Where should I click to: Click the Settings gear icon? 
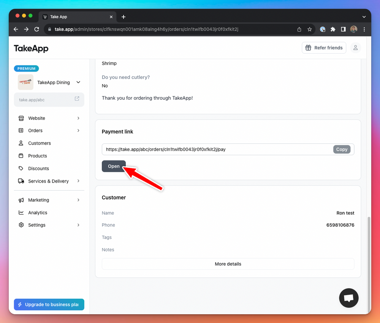pos(21,225)
